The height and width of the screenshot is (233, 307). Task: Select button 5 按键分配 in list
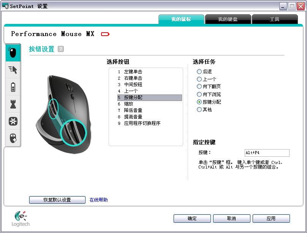tap(150, 98)
